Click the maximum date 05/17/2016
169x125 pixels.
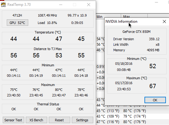click(124, 83)
